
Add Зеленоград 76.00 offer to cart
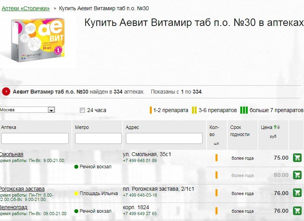[x=297, y=211]
